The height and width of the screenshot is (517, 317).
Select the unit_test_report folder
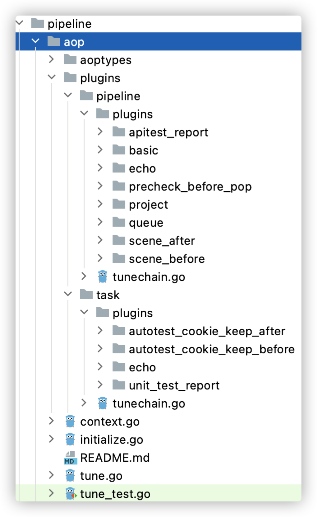click(x=174, y=385)
